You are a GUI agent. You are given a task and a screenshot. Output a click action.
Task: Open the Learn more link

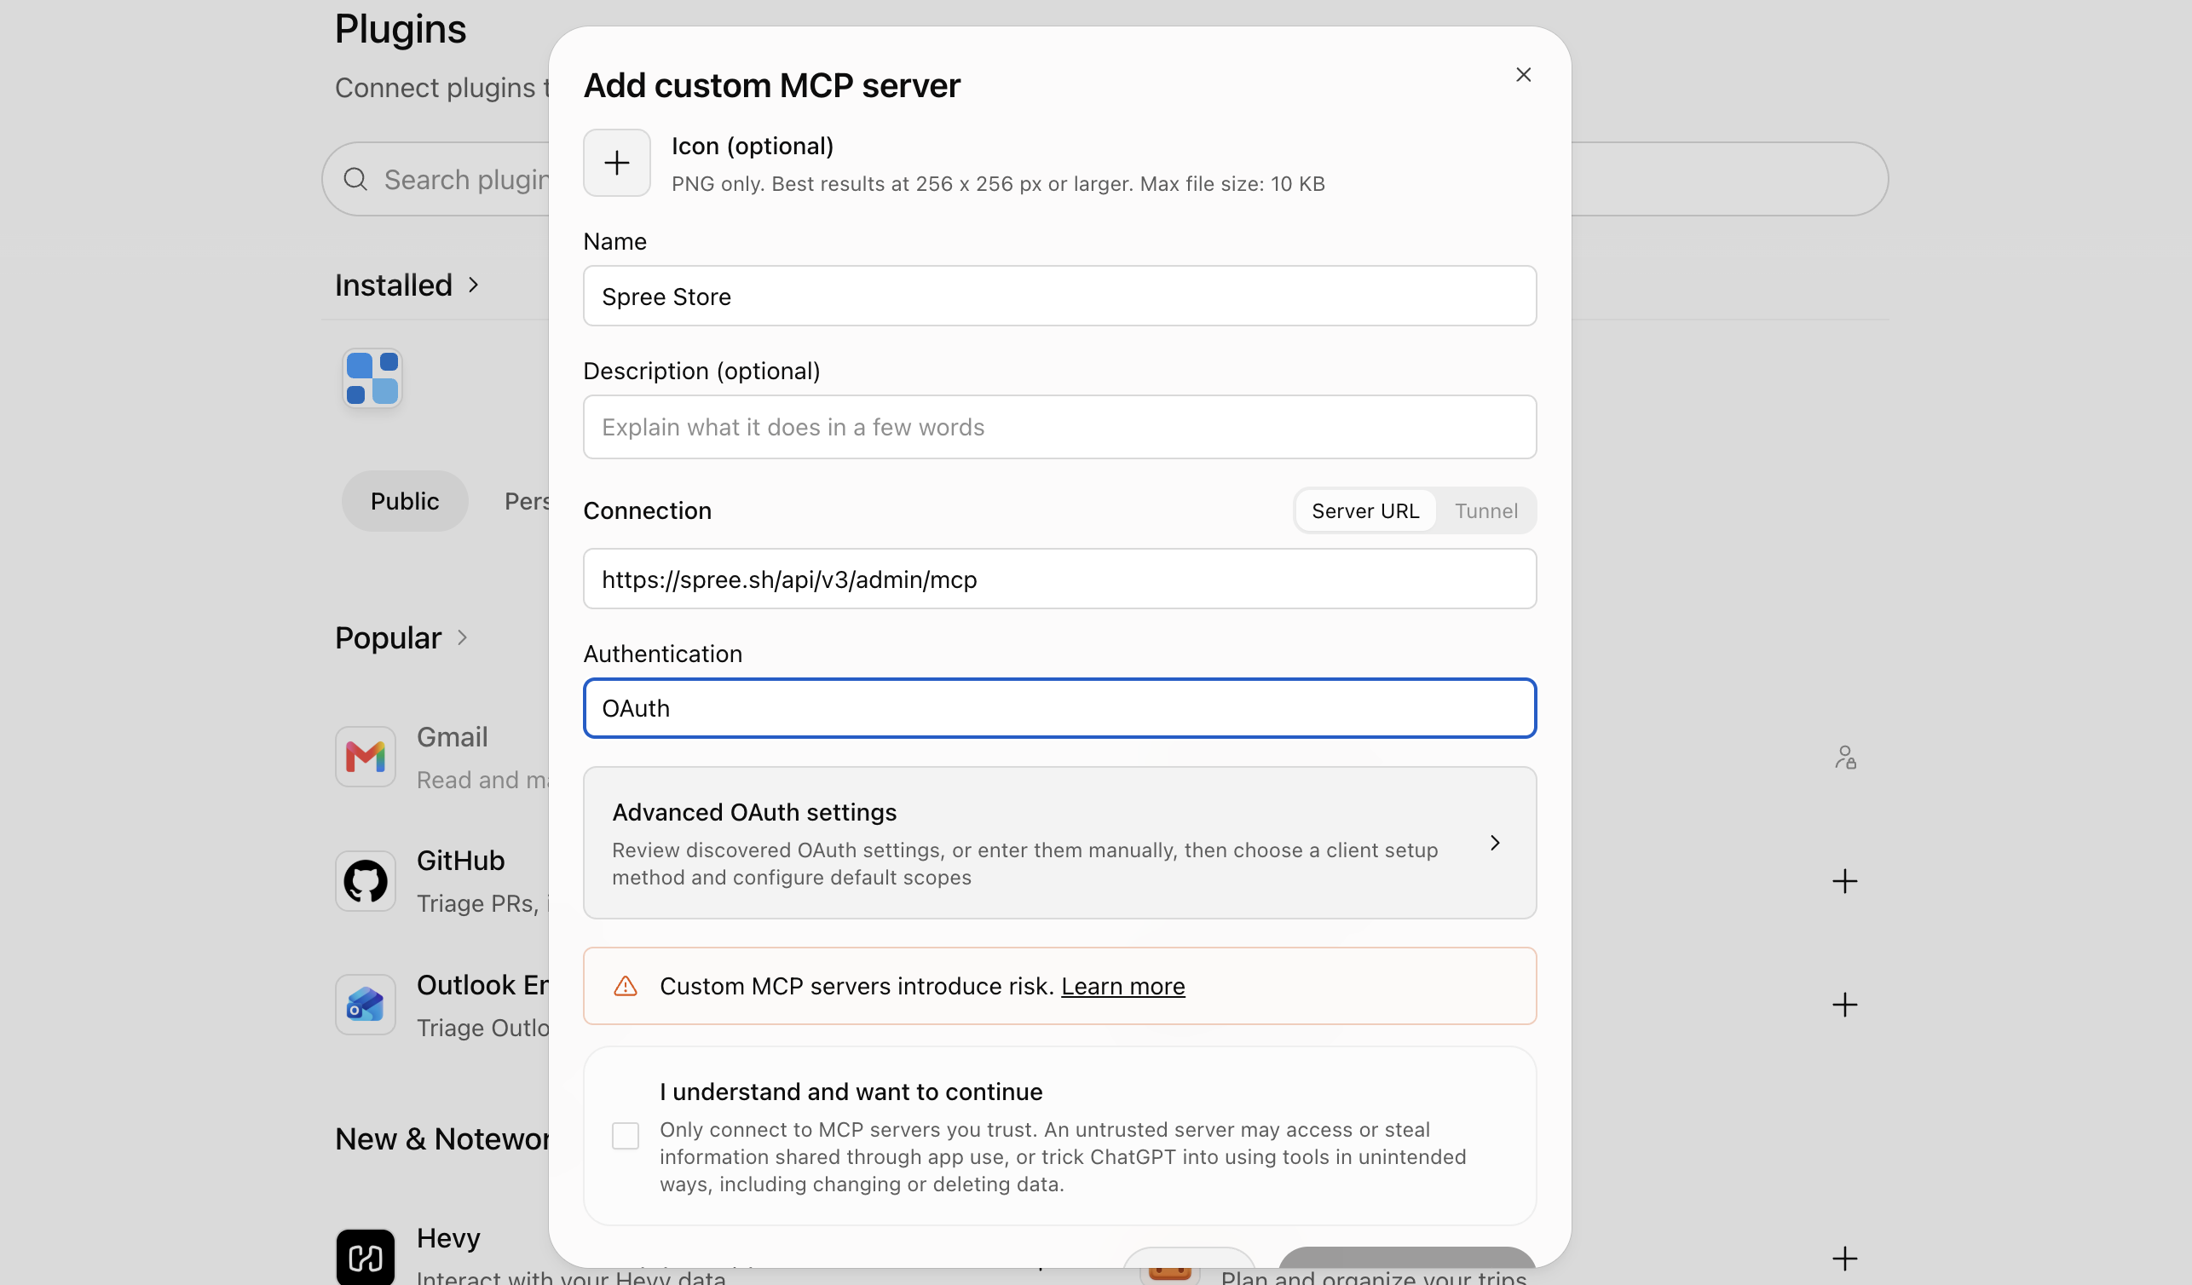coord(1122,986)
